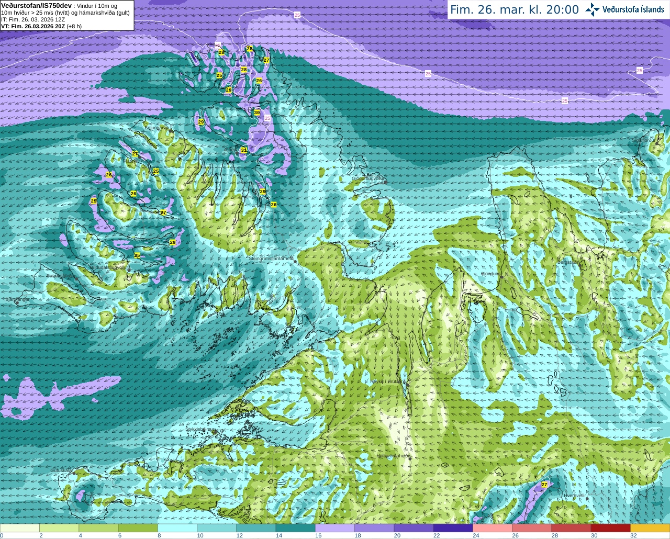This screenshot has height=539, width=670.
Task: Click the Siglufjörður station label
Action: [643, 140]
